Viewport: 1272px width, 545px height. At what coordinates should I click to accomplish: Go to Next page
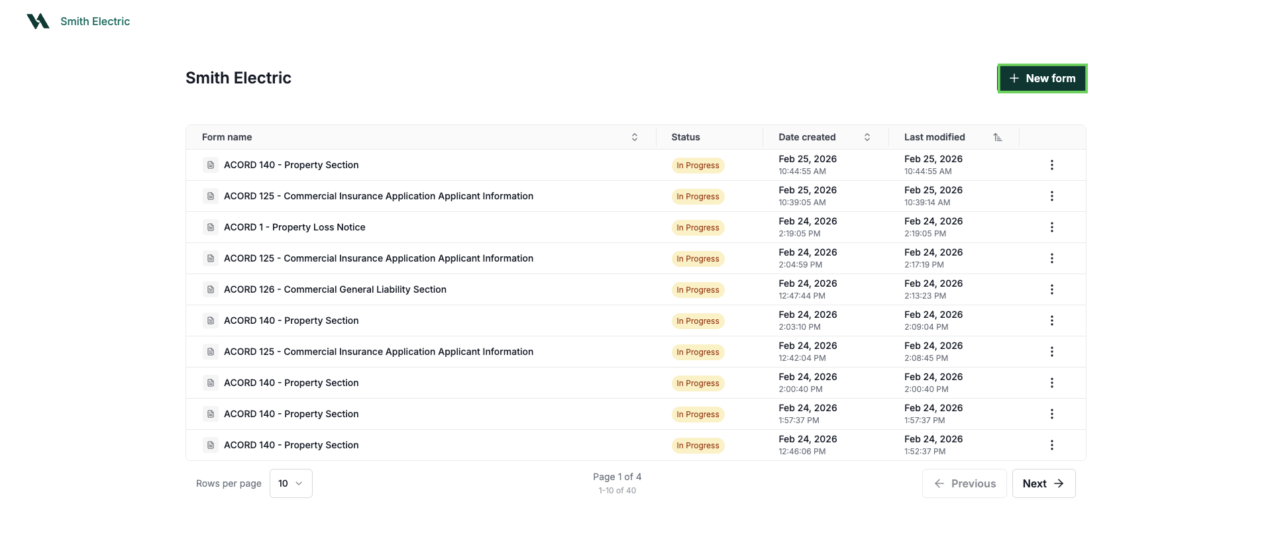coord(1043,483)
